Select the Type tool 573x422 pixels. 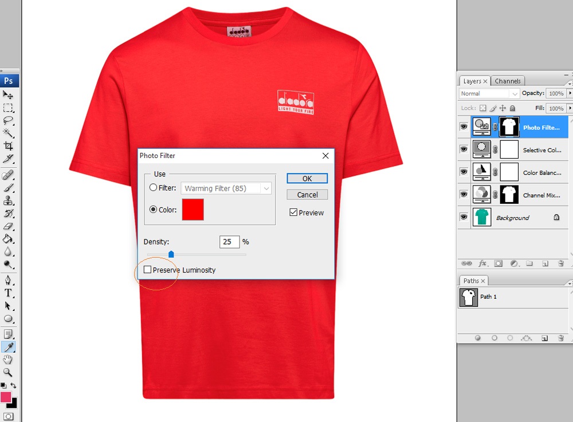click(7, 293)
